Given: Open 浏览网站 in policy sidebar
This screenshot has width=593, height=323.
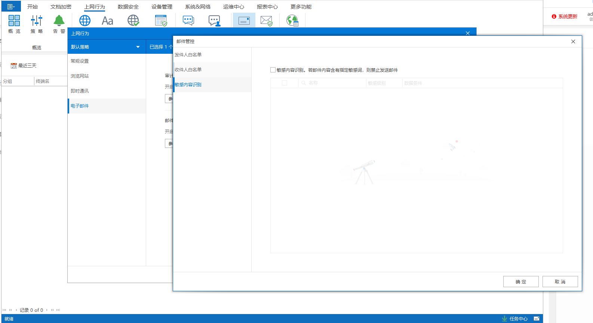Looking at the screenshot, I should [x=107, y=76].
